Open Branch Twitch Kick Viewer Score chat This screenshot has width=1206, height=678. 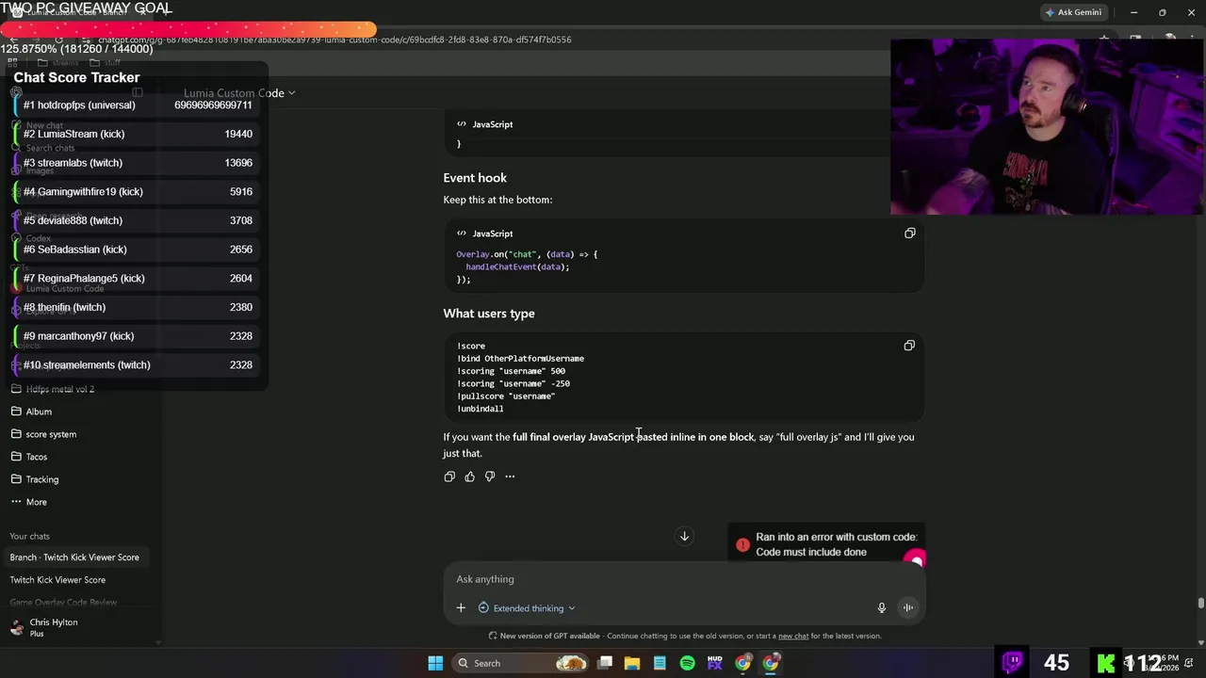(74, 557)
